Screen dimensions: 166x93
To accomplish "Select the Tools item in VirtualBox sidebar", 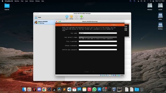I will click(38, 17).
